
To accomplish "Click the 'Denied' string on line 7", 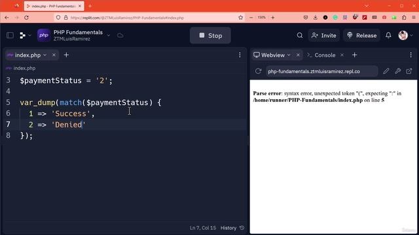I will tap(68, 125).
